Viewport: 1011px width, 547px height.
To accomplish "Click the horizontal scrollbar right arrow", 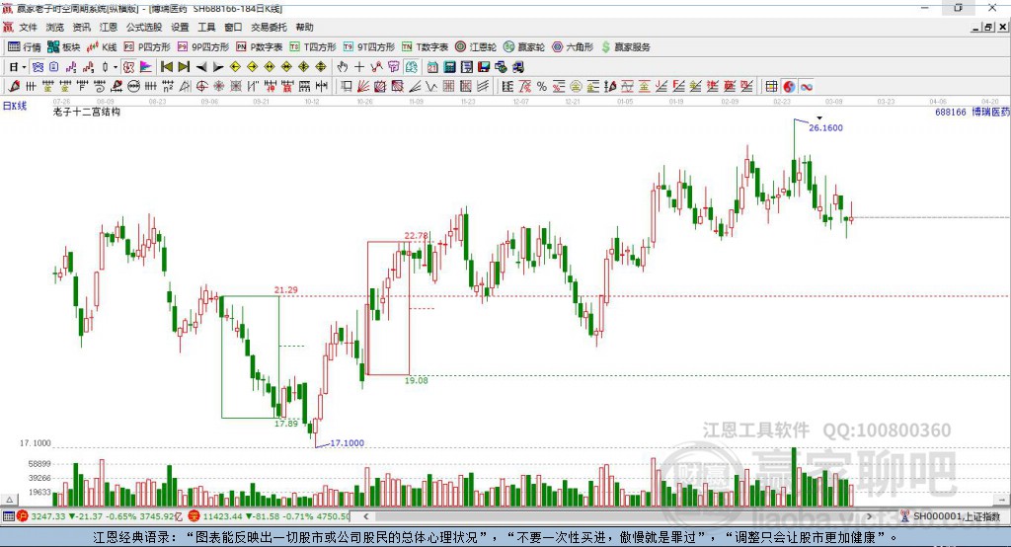I will (x=869, y=516).
